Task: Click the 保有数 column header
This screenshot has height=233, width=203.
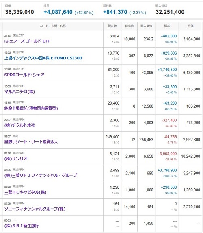Action: point(129,26)
